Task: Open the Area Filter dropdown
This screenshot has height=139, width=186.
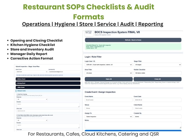Action: click(x=109, y=73)
